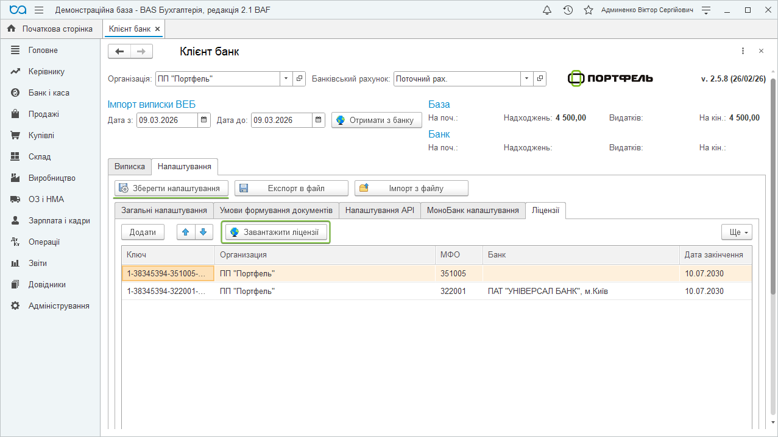The image size is (778, 437).
Task: Open the hamburger main menu
Action: pyautogui.click(x=39, y=10)
